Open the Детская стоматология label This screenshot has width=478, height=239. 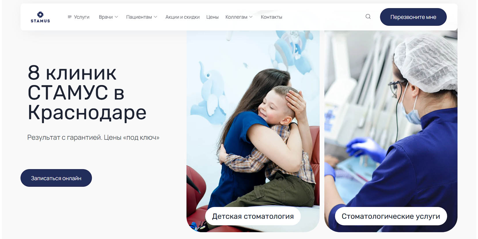point(253,216)
